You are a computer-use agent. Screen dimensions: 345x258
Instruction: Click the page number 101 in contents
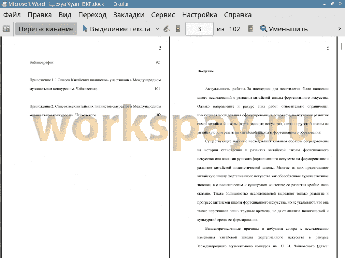[x=157, y=89]
